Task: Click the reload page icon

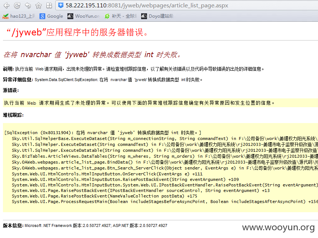Action: point(17,6)
